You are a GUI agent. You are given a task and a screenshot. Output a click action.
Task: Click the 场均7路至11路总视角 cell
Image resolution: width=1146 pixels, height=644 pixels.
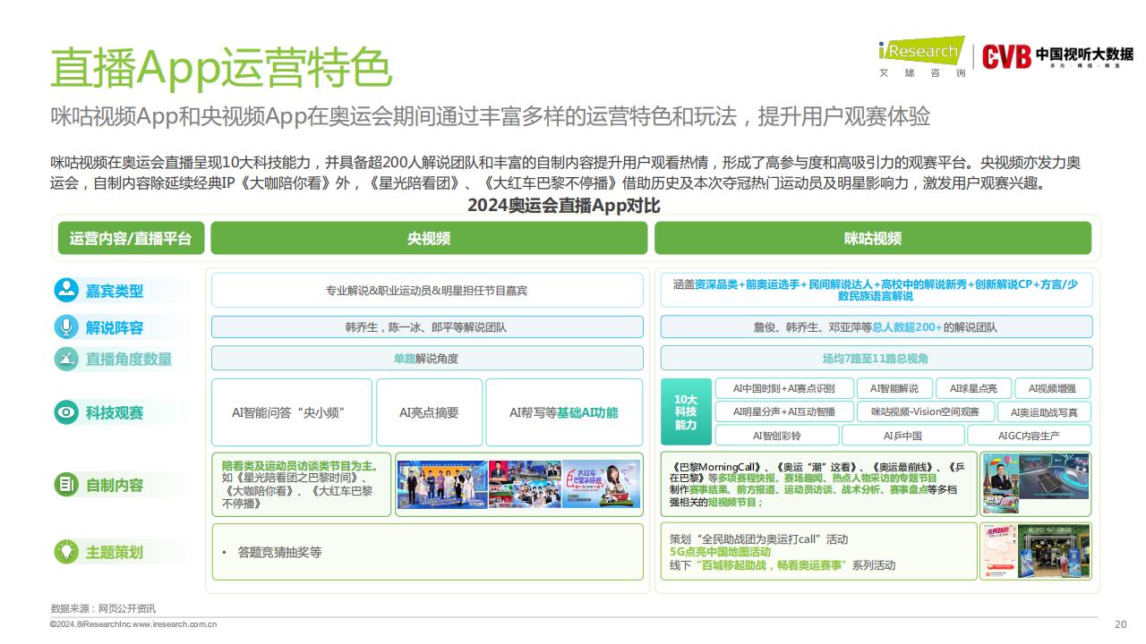pos(876,358)
